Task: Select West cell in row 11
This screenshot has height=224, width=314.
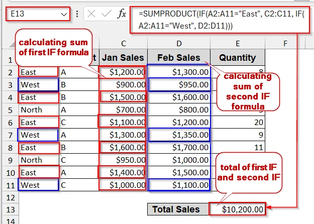Action: pyautogui.click(x=39, y=185)
